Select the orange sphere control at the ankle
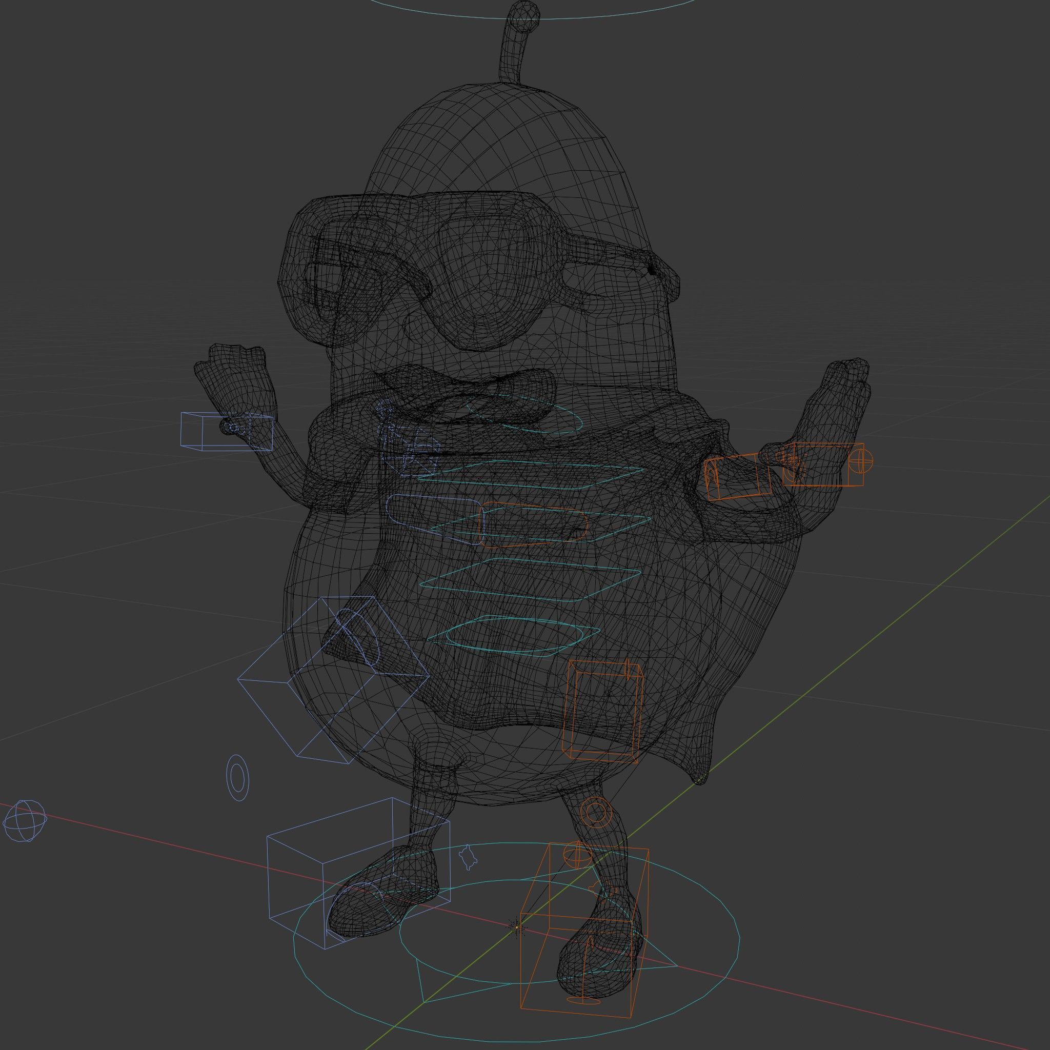 point(577,856)
